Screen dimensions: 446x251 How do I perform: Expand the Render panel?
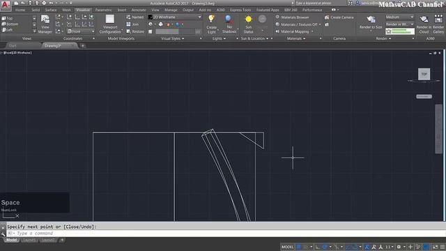(x=384, y=38)
